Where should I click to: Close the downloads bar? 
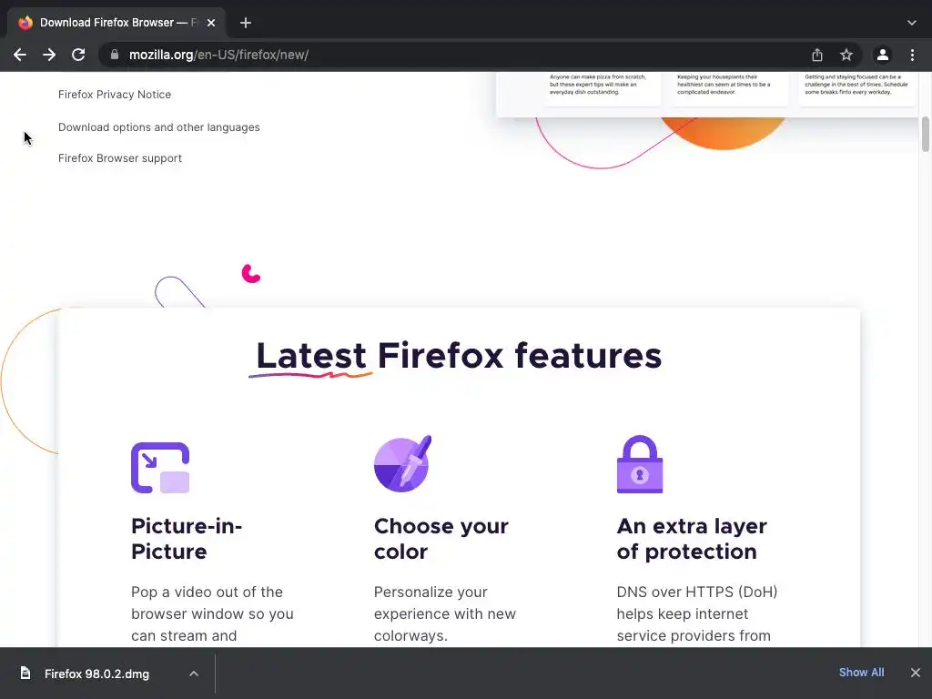[x=916, y=673]
